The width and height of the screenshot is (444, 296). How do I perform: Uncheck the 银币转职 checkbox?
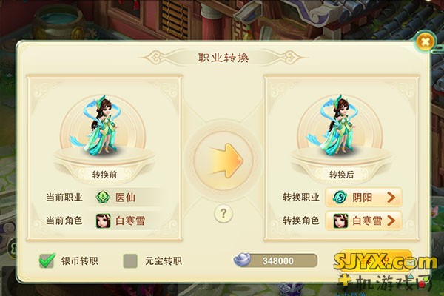tap(47, 260)
